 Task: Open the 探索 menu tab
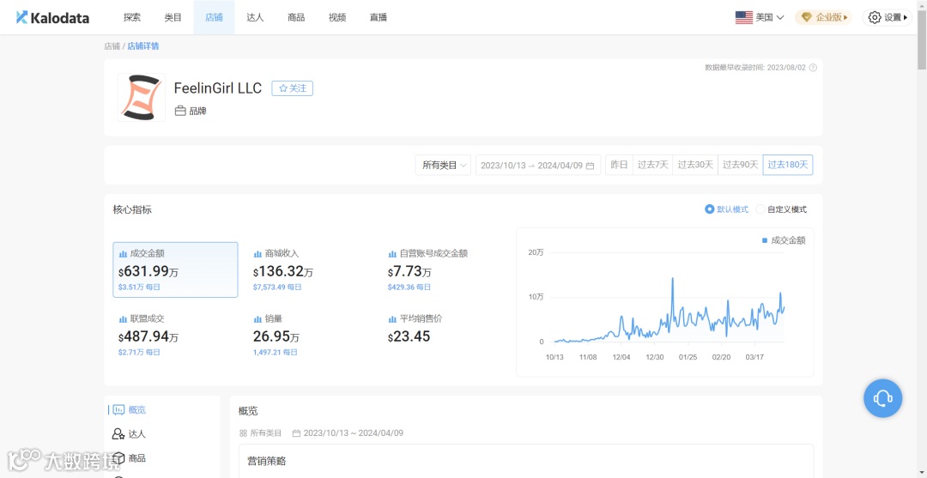point(132,18)
